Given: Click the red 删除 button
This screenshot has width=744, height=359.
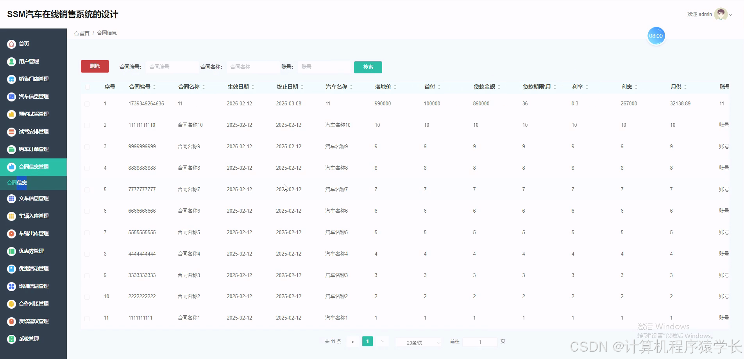Looking at the screenshot, I should point(95,66).
